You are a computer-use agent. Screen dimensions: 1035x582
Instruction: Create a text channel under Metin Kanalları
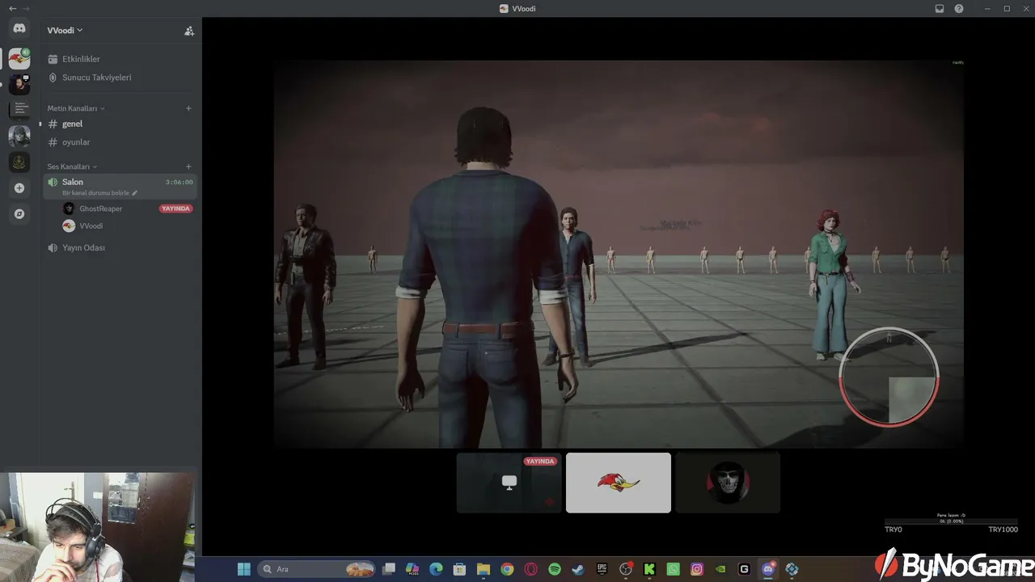pos(188,108)
